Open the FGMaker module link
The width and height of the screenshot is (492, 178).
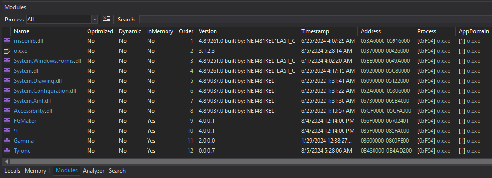click(25, 121)
